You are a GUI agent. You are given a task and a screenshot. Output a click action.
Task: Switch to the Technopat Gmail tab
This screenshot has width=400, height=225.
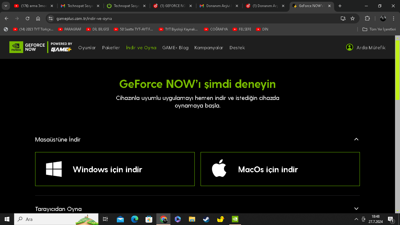coord(80,6)
